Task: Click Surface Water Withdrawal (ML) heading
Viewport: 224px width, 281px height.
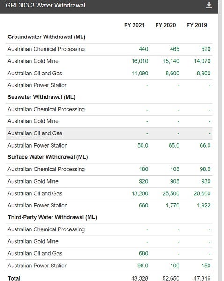Action: coord(48,157)
